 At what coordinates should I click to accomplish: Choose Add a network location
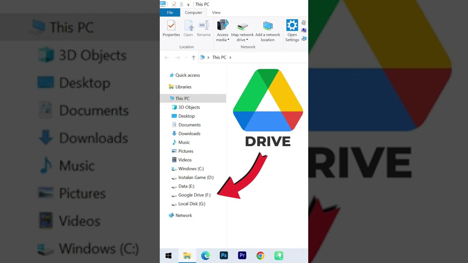268,31
